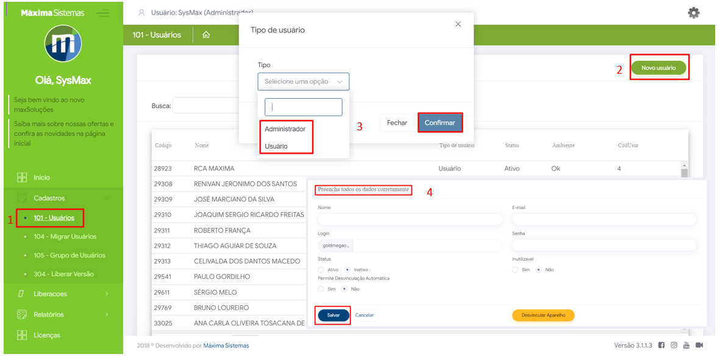
Task: Open the Início grid icon
Action: pyautogui.click(x=21, y=177)
